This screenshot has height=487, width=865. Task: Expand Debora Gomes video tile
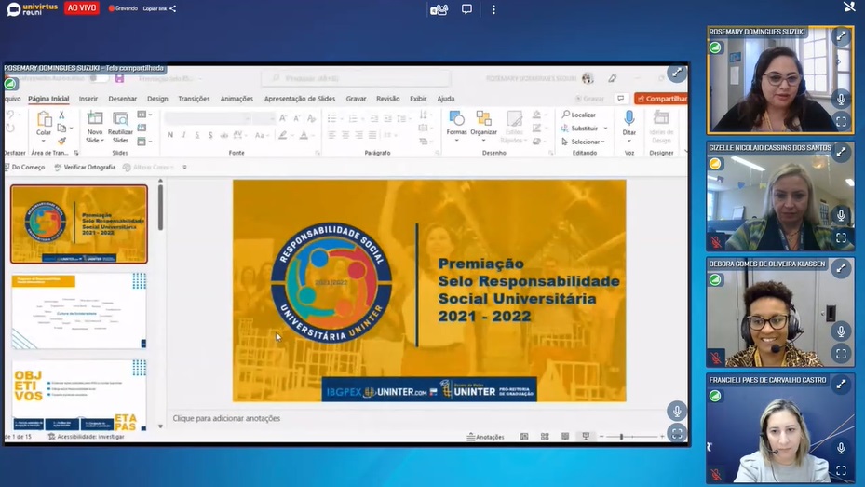[x=842, y=268]
